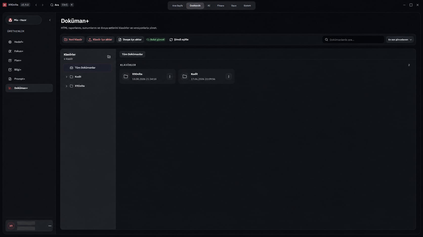
Task: Switch to the Oyun tab
Action: pos(234,6)
